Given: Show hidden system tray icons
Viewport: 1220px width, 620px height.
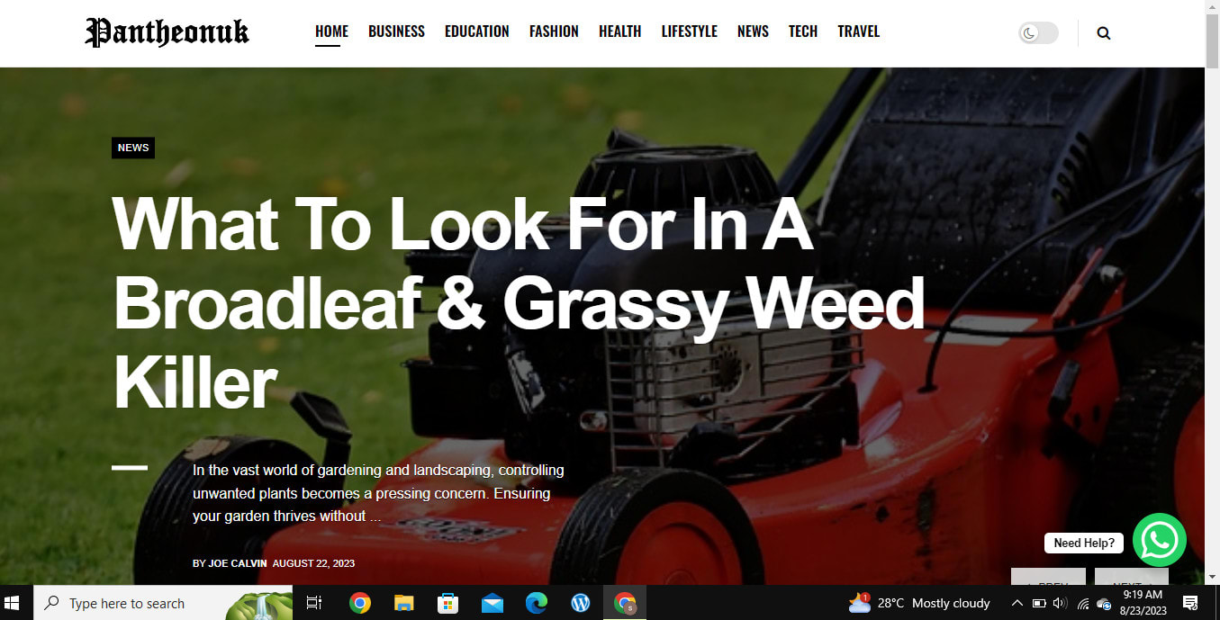Looking at the screenshot, I should [x=1017, y=603].
